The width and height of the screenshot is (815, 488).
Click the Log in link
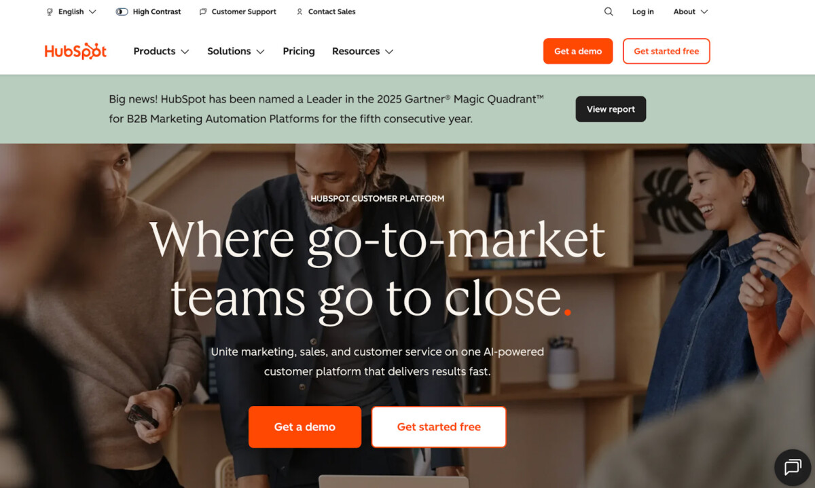click(x=642, y=12)
